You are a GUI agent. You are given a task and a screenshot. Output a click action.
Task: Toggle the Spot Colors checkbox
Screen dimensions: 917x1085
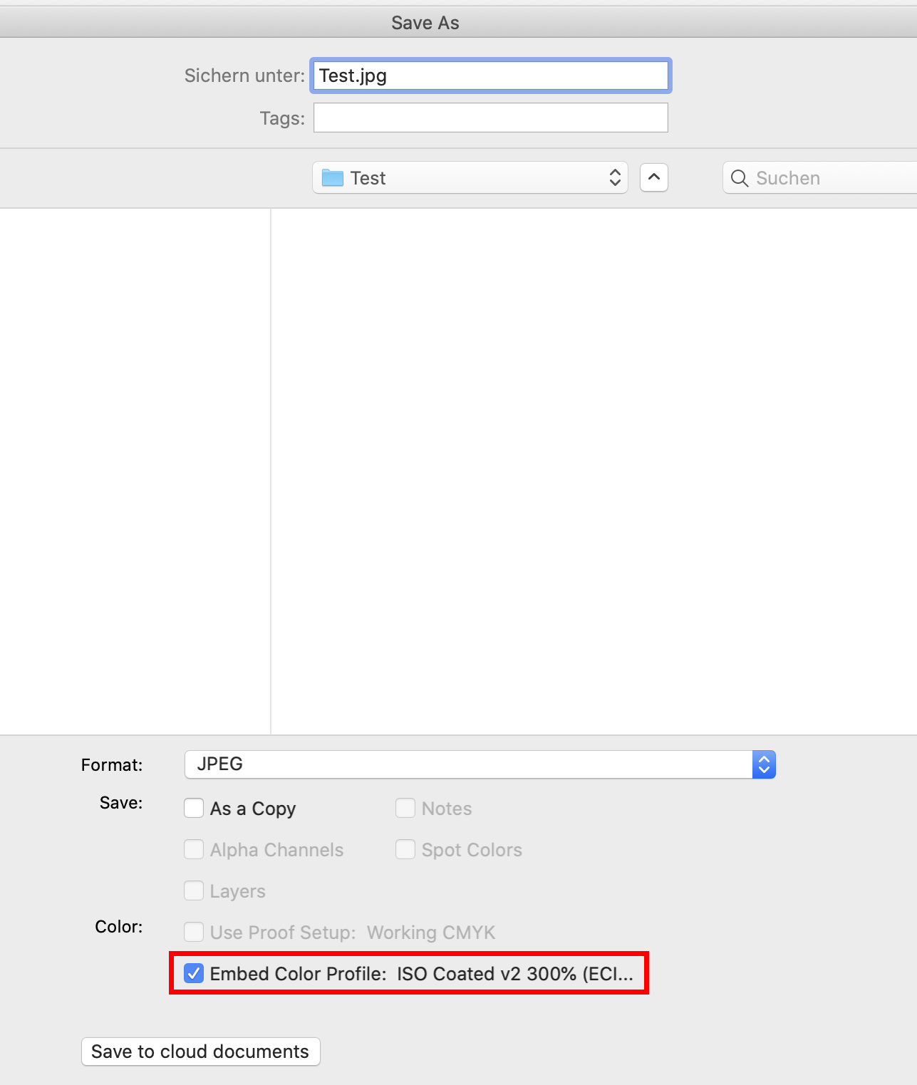[x=405, y=850]
